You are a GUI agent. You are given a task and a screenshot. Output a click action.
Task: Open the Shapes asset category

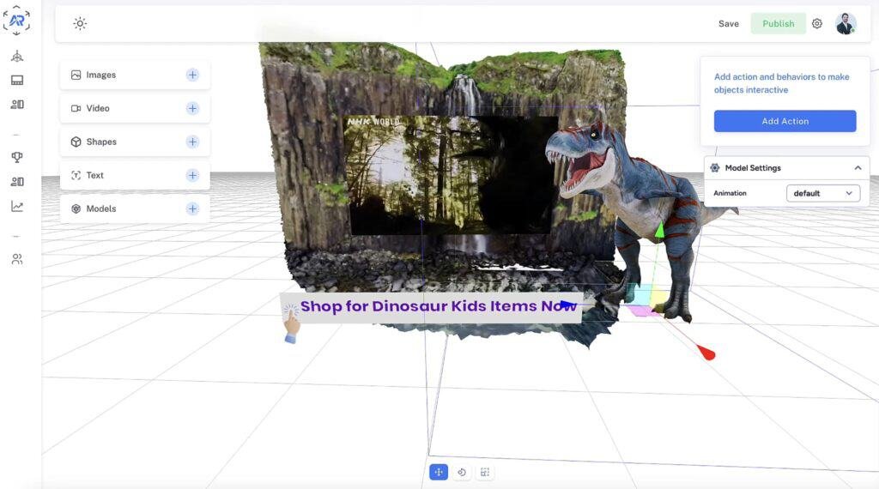101,142
